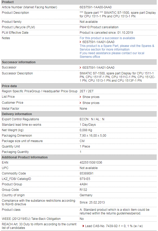Select the CatalogID value ST9-E5
The height and width of the screenshot is (231, 158).
click(x=85, y=179)
